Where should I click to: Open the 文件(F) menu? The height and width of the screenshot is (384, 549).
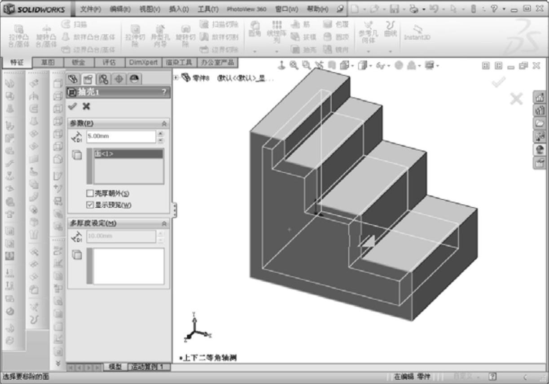coord(91,9)
